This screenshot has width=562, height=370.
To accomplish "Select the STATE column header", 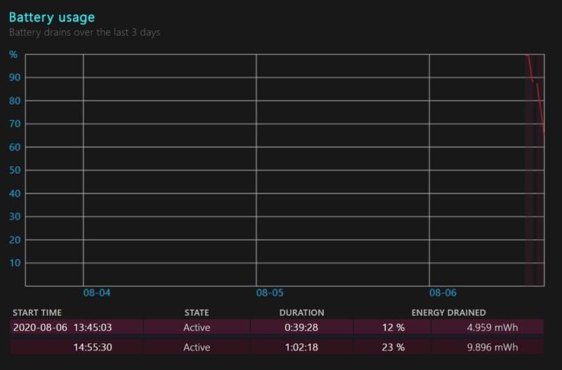I will 197,313.
